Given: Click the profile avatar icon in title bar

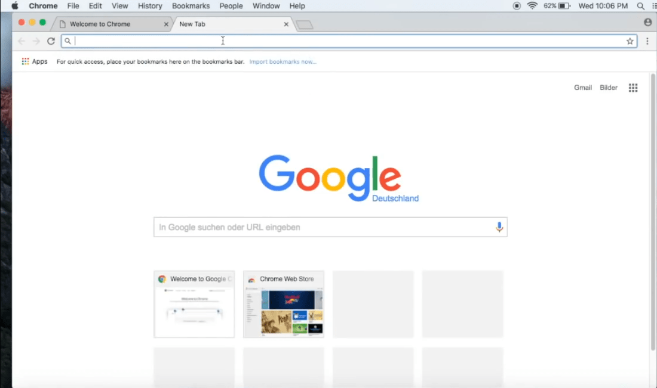Looking at the screenshot, I should pos(648,22).
